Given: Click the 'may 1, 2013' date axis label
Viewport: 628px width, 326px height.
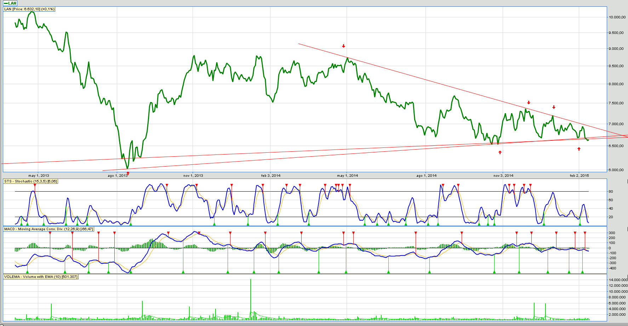Looking at the screenshot, I should [39, 176].
